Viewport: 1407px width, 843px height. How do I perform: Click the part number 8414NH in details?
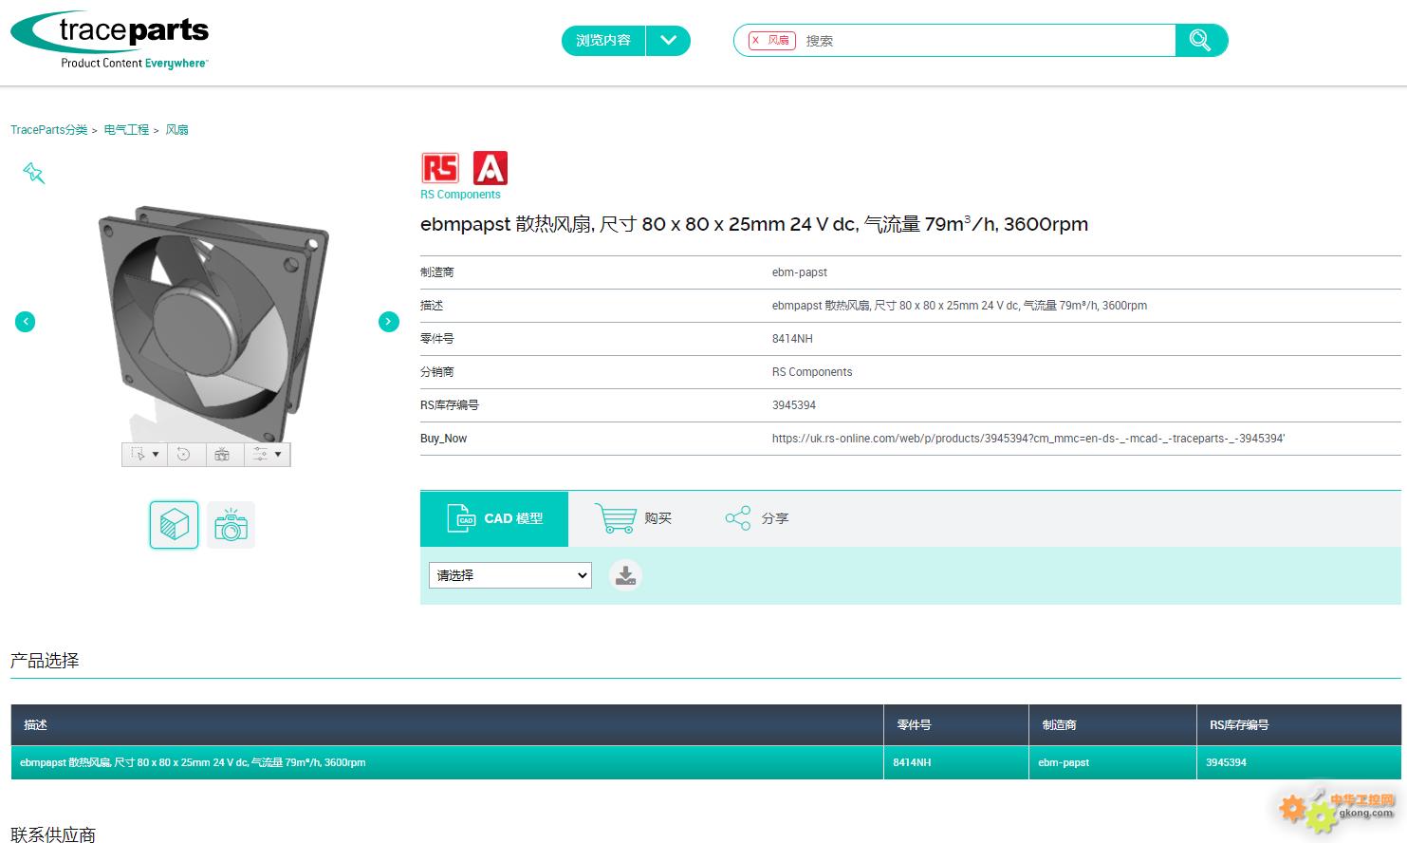[x=792, y=339]
